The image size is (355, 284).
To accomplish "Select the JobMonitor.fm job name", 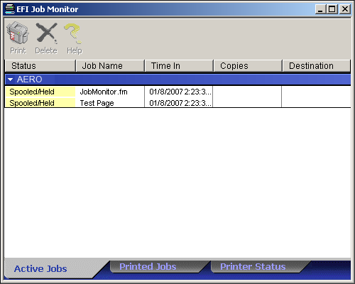I will click(104, 92).
